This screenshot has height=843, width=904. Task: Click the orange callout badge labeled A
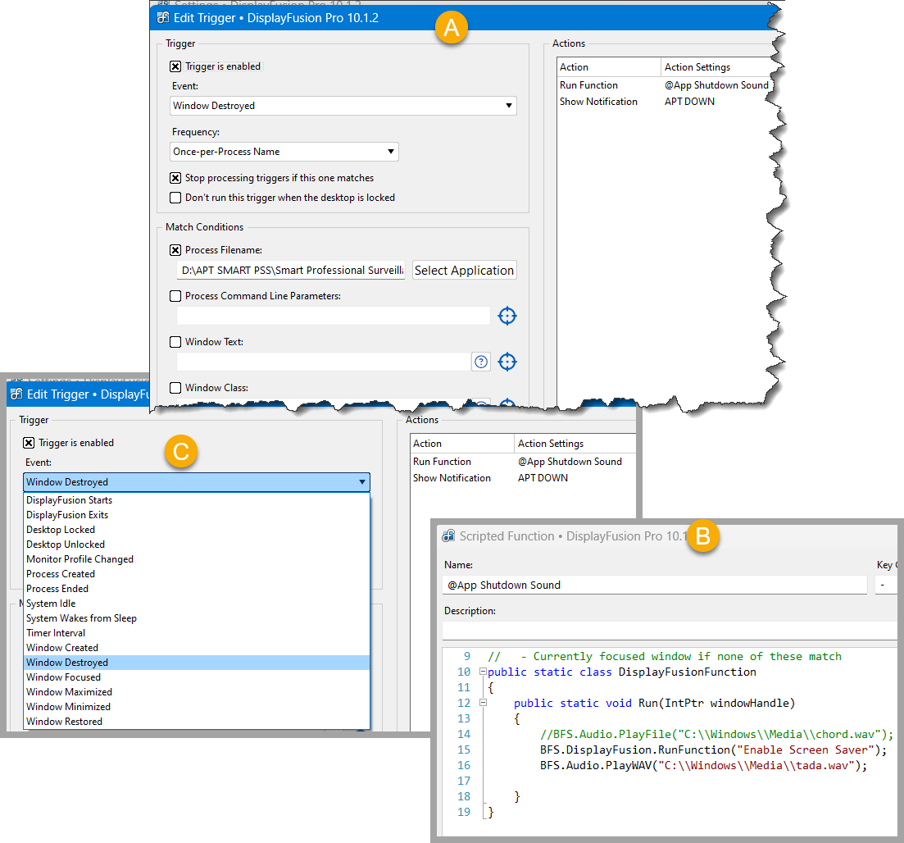pyautogui.click(x=451, y=28)
